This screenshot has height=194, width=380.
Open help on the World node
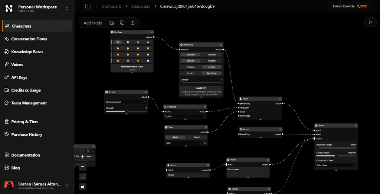[281, 130]
